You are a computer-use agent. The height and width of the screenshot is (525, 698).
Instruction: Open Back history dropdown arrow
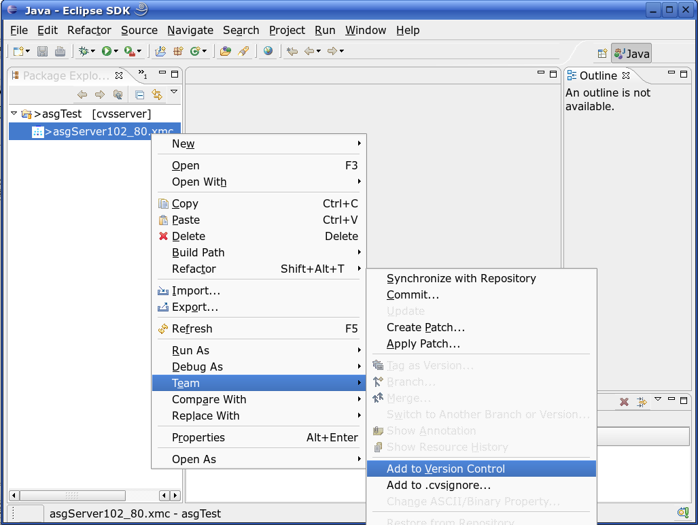(319, 51)
